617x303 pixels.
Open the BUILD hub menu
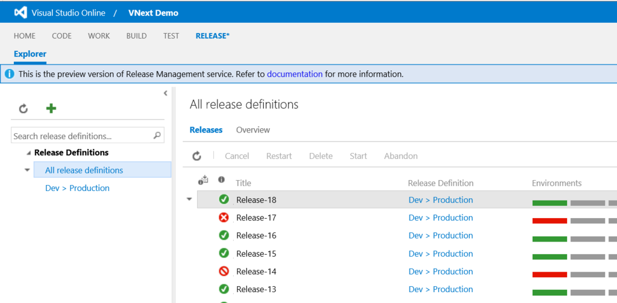[x=136, y=36]
